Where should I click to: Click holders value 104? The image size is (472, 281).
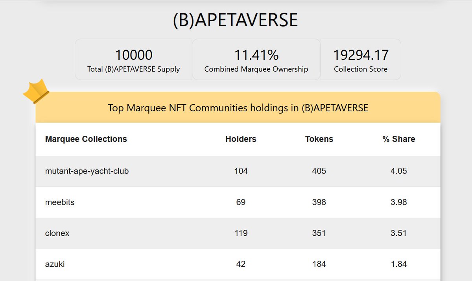(x=241, y=171)
